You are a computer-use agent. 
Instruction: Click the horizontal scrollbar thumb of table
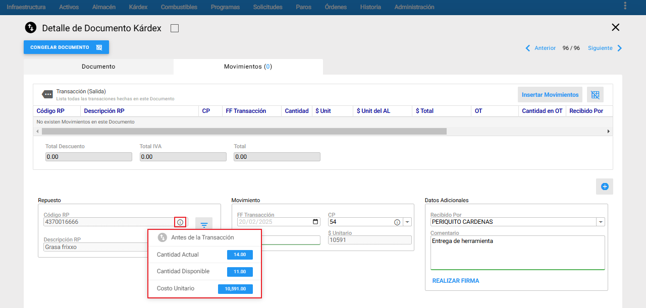click(x=244, y=131)
